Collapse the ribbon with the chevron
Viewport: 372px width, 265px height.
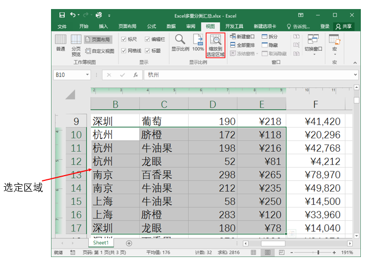pos(355,63)
